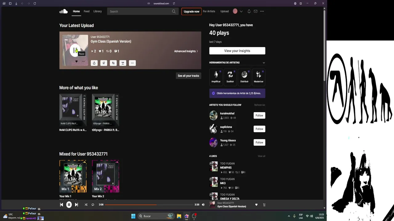The width and height of the screenshot is (394, 221).
Task: Skip to the previous track in the player
Action: pos(61,205)
